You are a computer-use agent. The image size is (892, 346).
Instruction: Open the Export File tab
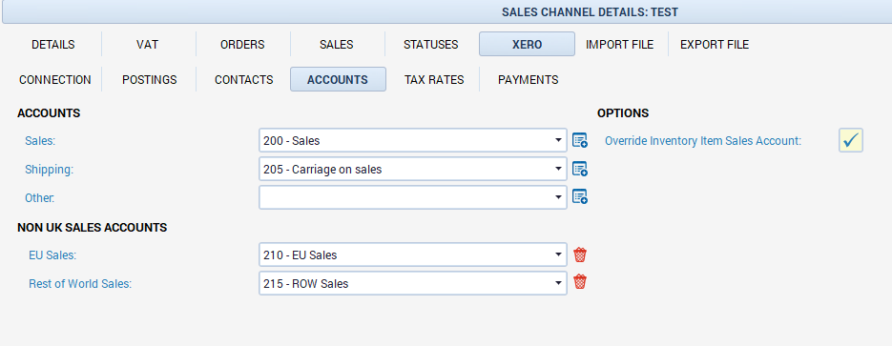pyautogui.click(x=715, y=44)
